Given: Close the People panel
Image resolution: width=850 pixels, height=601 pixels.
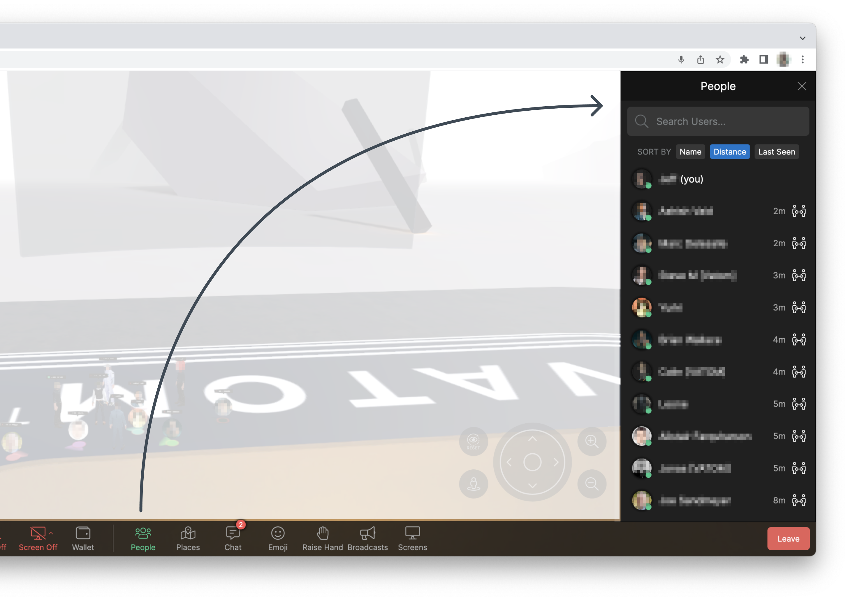Looking at the screenshot, I should 801,86.
